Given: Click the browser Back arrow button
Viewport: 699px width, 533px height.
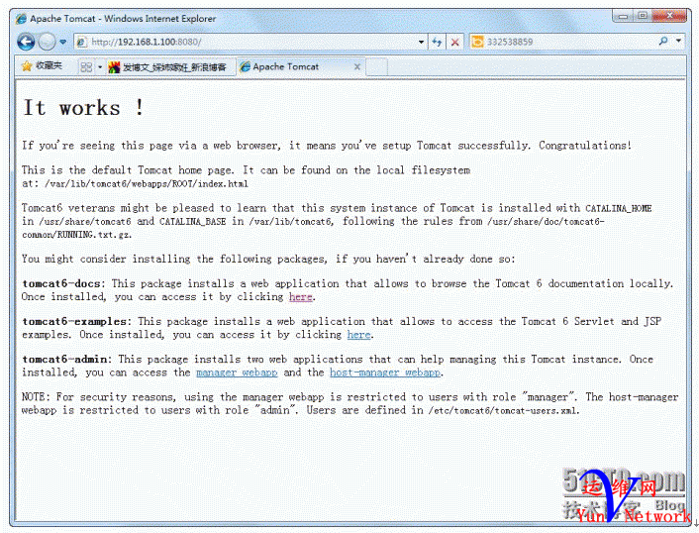Looking at the screenshot, I should point(26,42).
